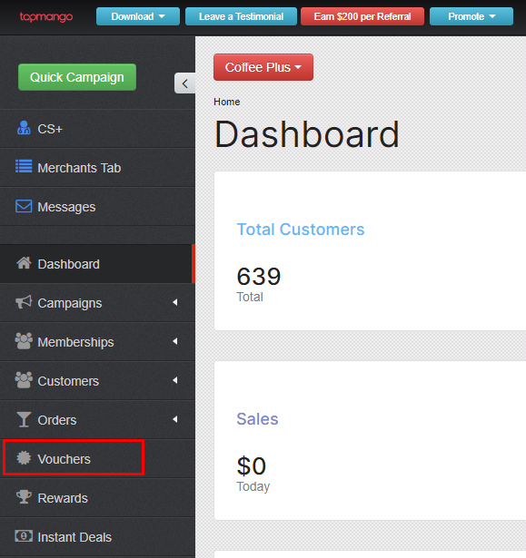This screenshot has width=526, height=558.
Task: Click the Vouchers badge icon
Action: point(24,458)
